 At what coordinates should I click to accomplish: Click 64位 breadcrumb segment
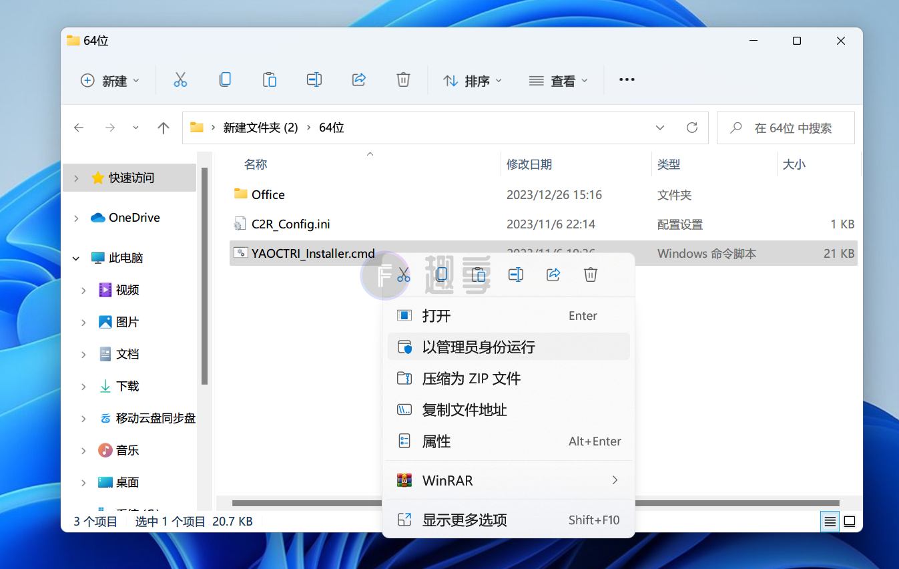coord(332,128)
